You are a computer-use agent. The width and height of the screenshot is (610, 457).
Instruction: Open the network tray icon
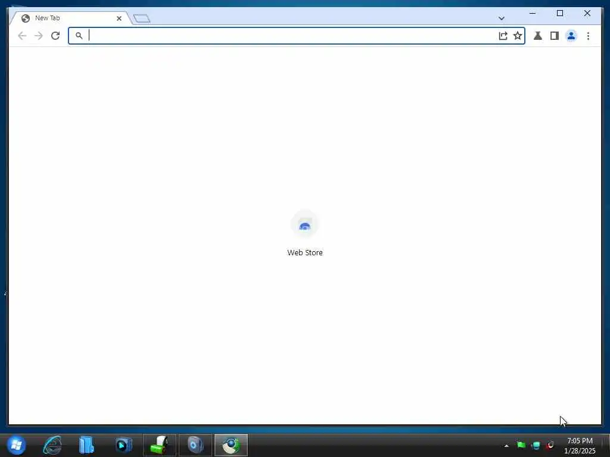tap(536, 445)
